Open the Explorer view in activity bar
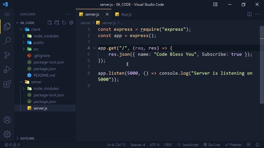 click(x=7, y=26)
